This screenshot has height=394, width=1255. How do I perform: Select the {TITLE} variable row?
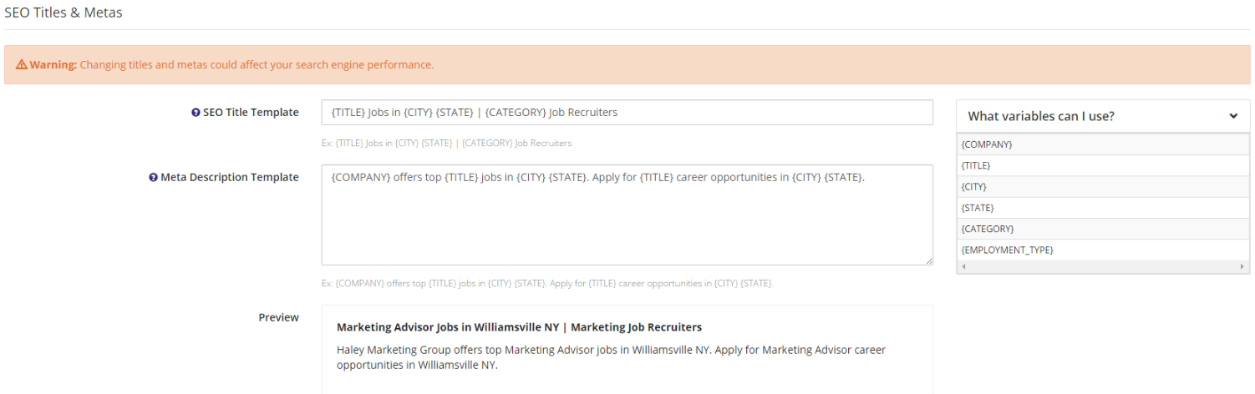pyautogui.click(x=1103, y=165)
